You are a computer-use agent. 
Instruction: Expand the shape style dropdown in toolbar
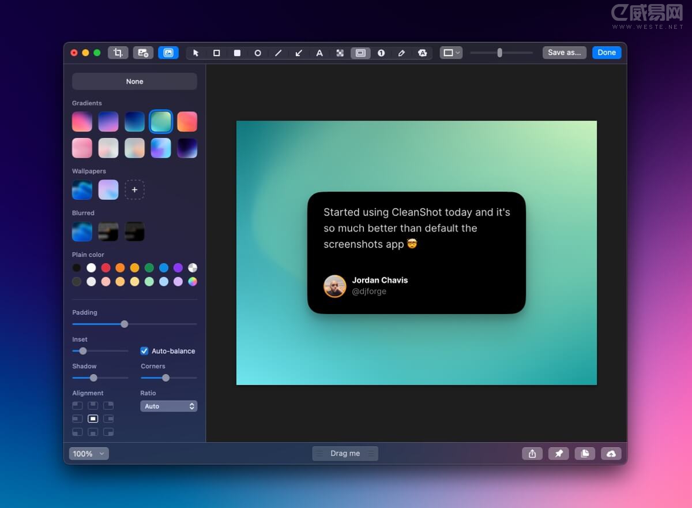coord(451,53)
